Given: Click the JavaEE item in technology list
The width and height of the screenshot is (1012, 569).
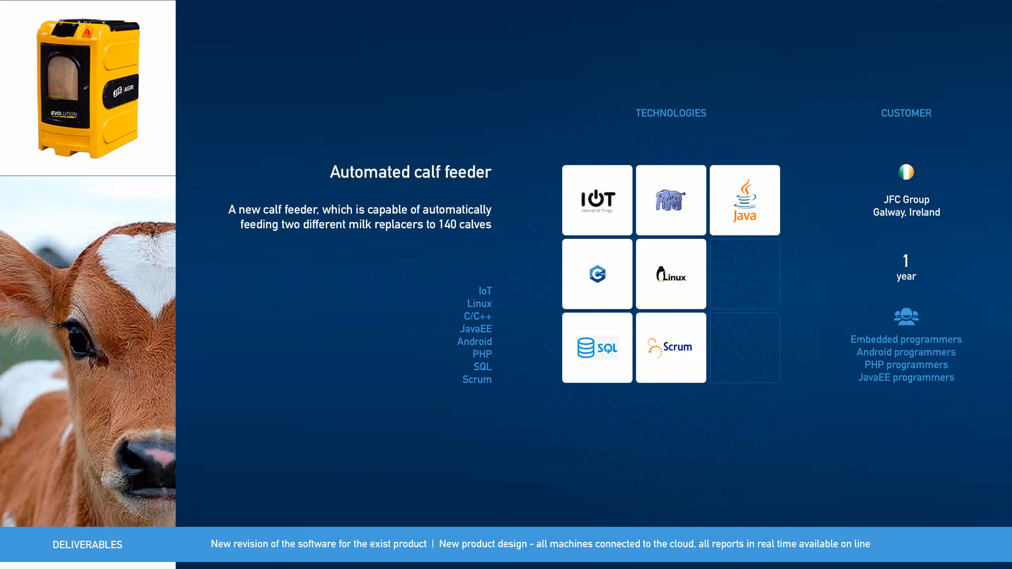Looking at the screenshot, I should 475,329.
